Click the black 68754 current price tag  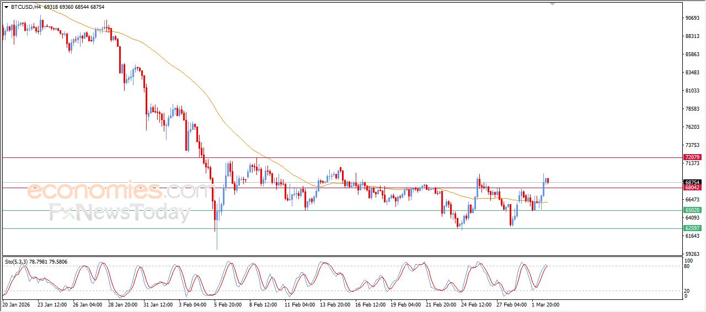[x=692, y=182]
